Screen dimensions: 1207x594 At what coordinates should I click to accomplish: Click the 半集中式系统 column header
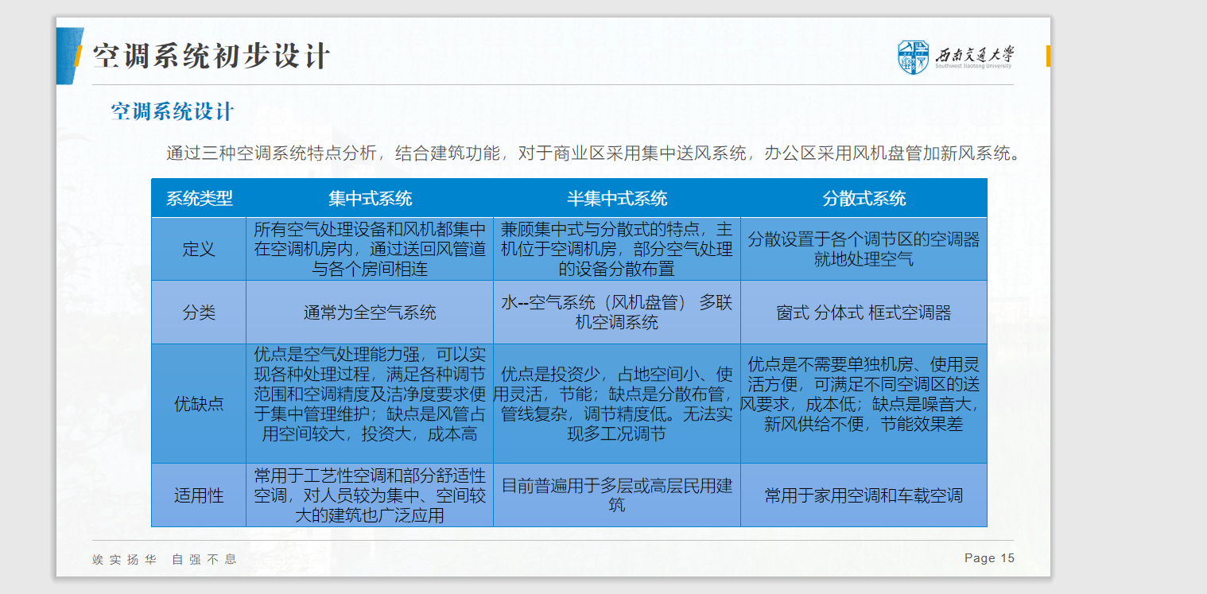pyautogui.click(x=616, y=199)
